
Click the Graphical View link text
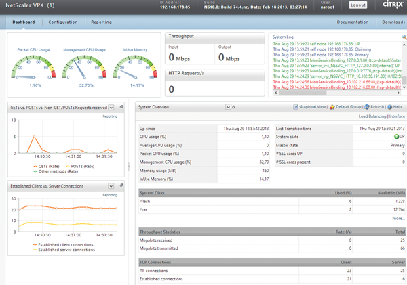(x=313, y=107)
